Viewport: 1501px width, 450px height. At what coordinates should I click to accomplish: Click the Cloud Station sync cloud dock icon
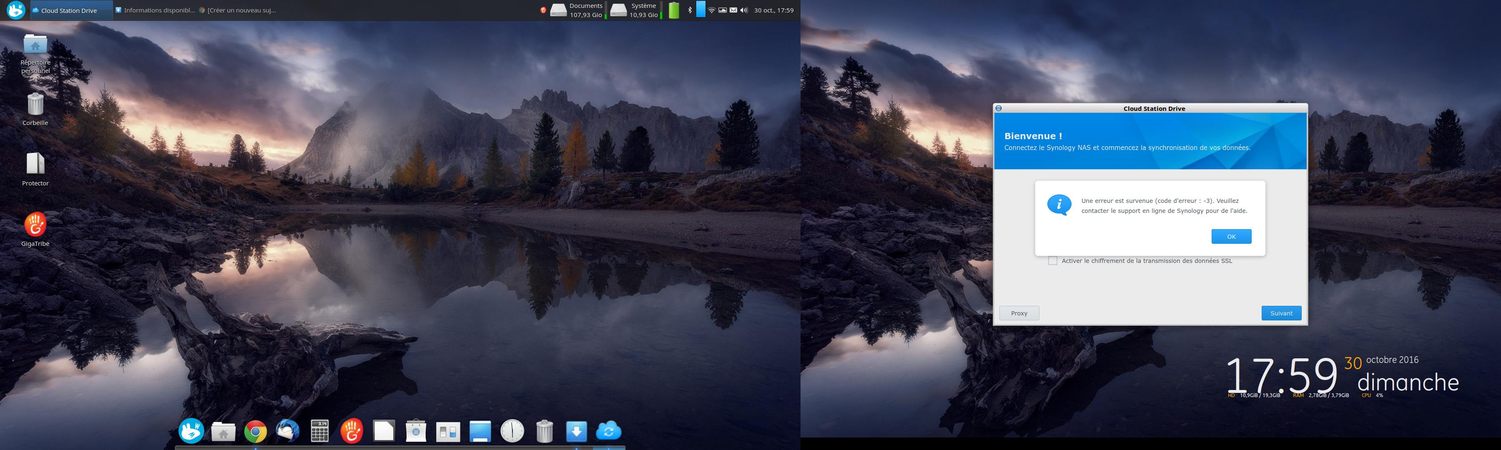[x=608, y=431]
